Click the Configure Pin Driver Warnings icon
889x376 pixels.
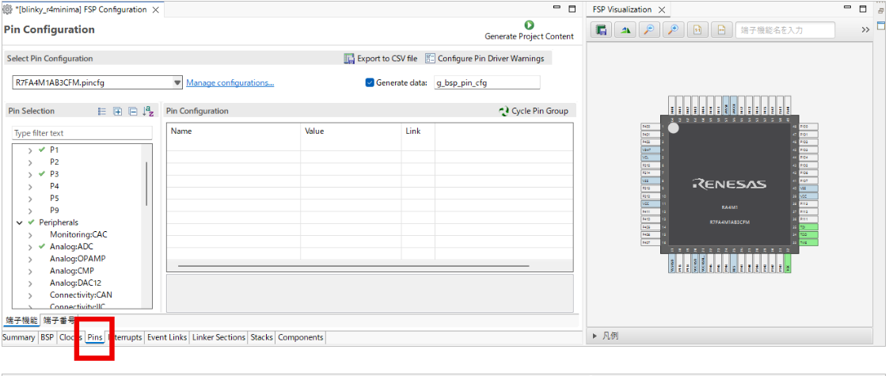[x=430, y=59]
